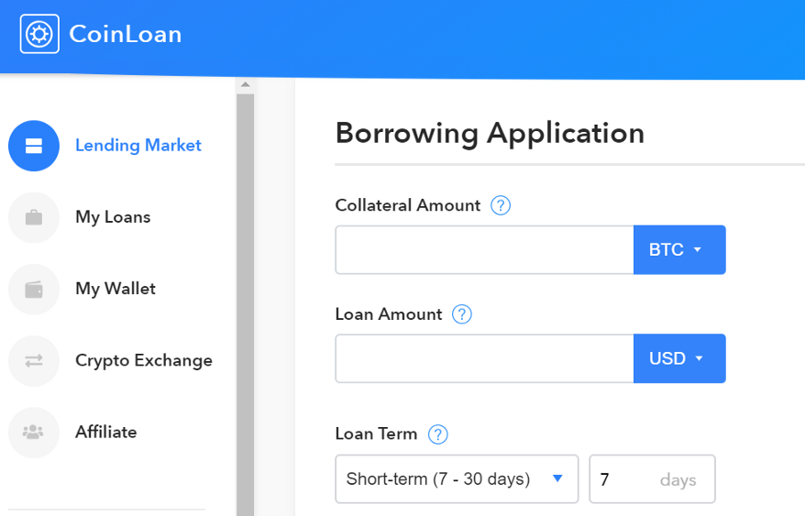Open the USD loan currency dropdown
Viewport: 805px width, 516px height.
click(x=679, y=358)
